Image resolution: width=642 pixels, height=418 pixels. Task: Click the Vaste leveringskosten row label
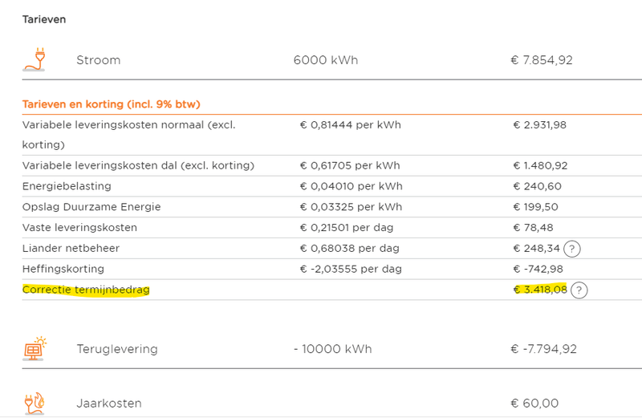[79, 228]
